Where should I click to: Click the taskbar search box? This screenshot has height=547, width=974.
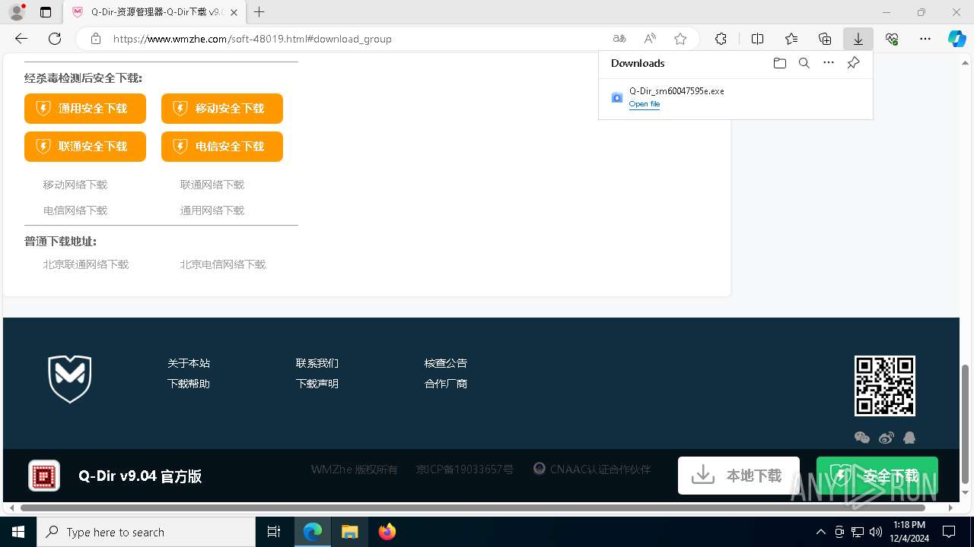(x=146, y=532)
